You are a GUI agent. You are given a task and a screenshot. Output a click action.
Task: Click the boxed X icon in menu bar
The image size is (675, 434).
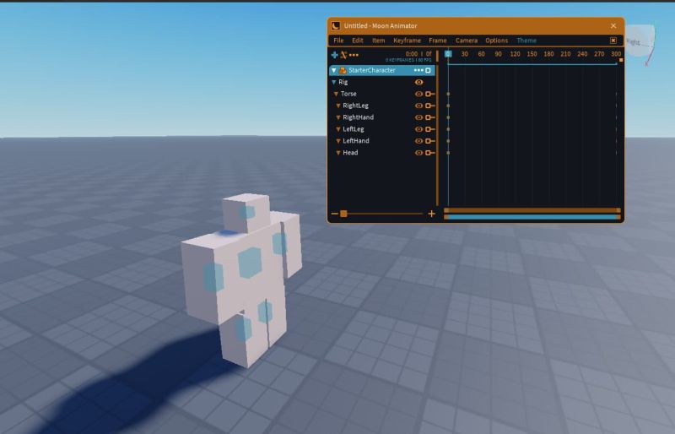click(613, 41)
